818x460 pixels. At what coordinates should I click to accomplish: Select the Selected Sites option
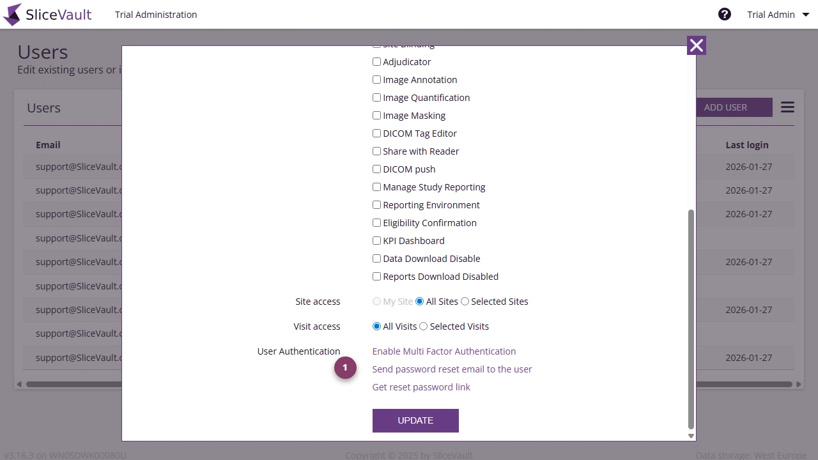coord(465,301)
